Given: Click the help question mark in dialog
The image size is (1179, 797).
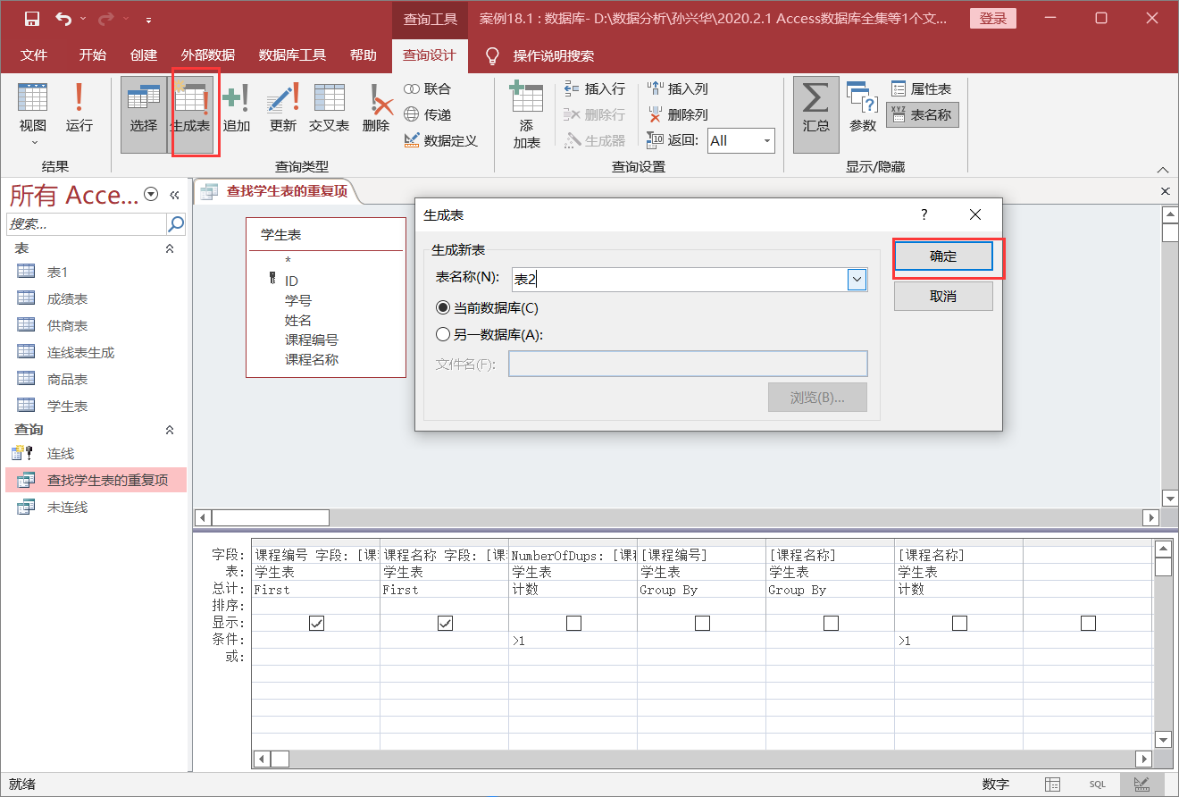Looking at the screenshot, I should [x=924, y=214].
